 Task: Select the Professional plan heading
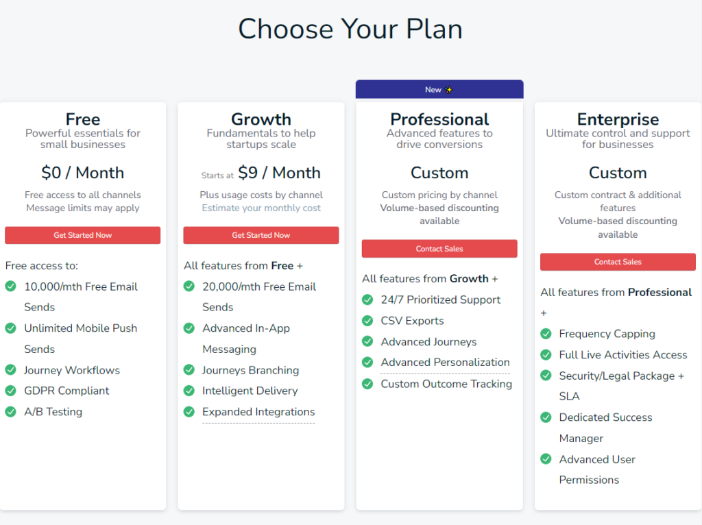tap(439, 119)
